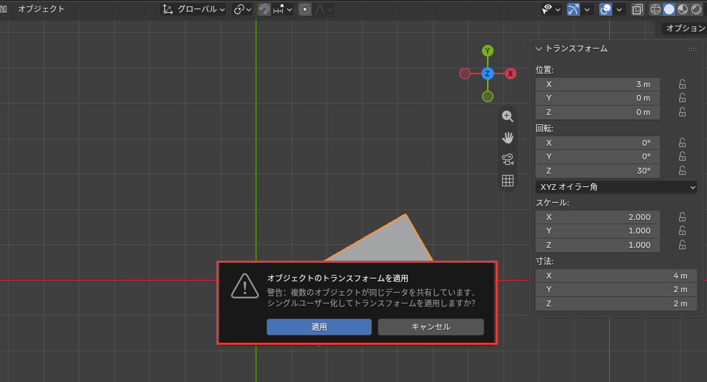
Task: Open the オブジェクト menu
Action: click(41, 9)
